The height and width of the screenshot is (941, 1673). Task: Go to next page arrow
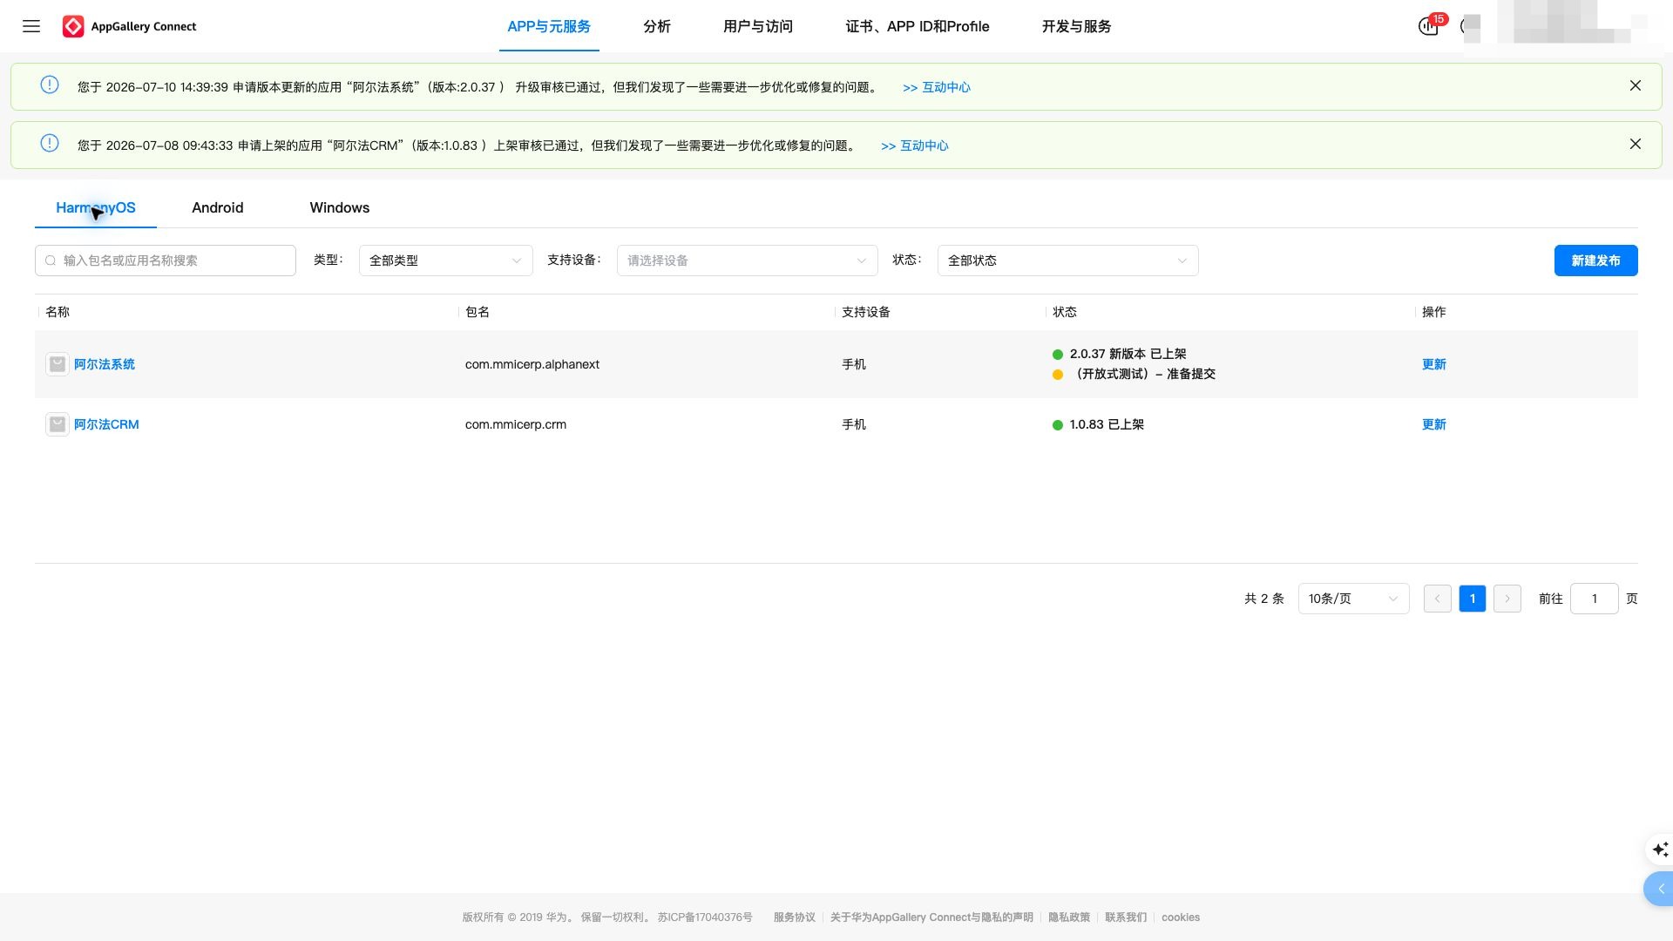[x=1507, y=599]
